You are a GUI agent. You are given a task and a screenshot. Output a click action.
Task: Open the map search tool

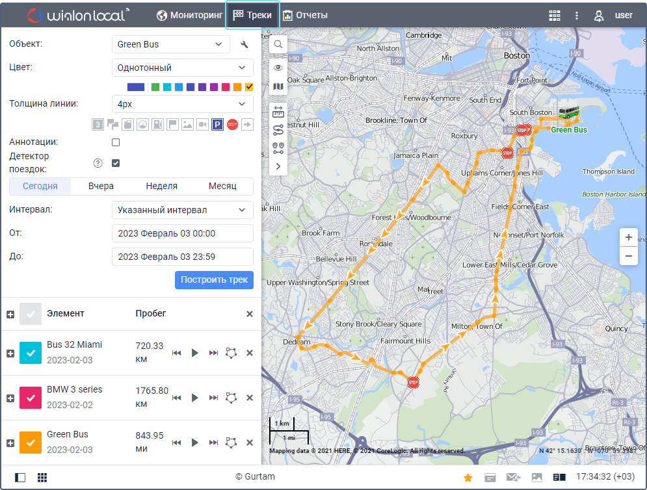(278, 44)
